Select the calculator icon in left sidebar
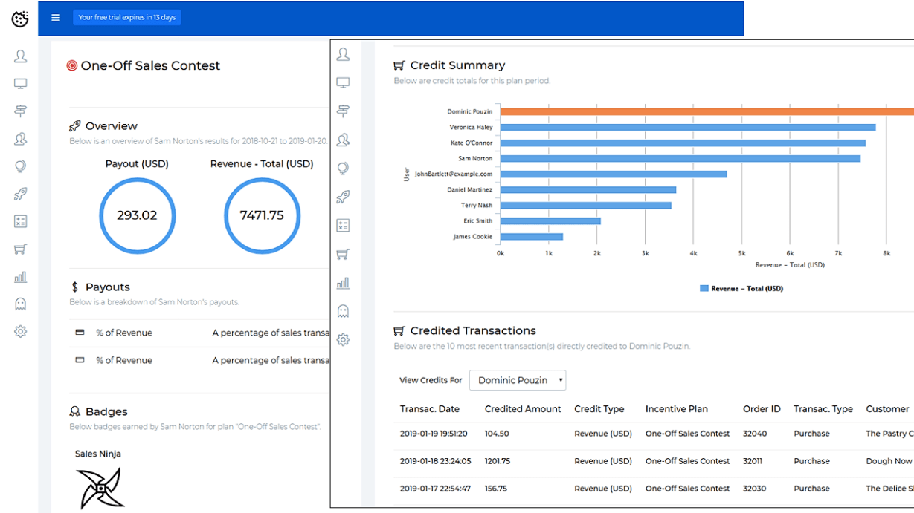The width and height of the screenshot is (914, 513). point(20,221)
